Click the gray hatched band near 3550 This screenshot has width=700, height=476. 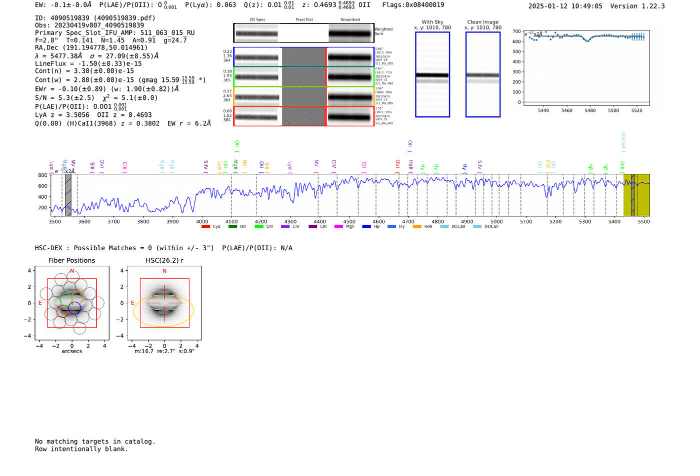point(68,195)
